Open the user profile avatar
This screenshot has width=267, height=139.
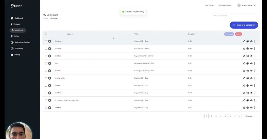(x=239, y=5)
